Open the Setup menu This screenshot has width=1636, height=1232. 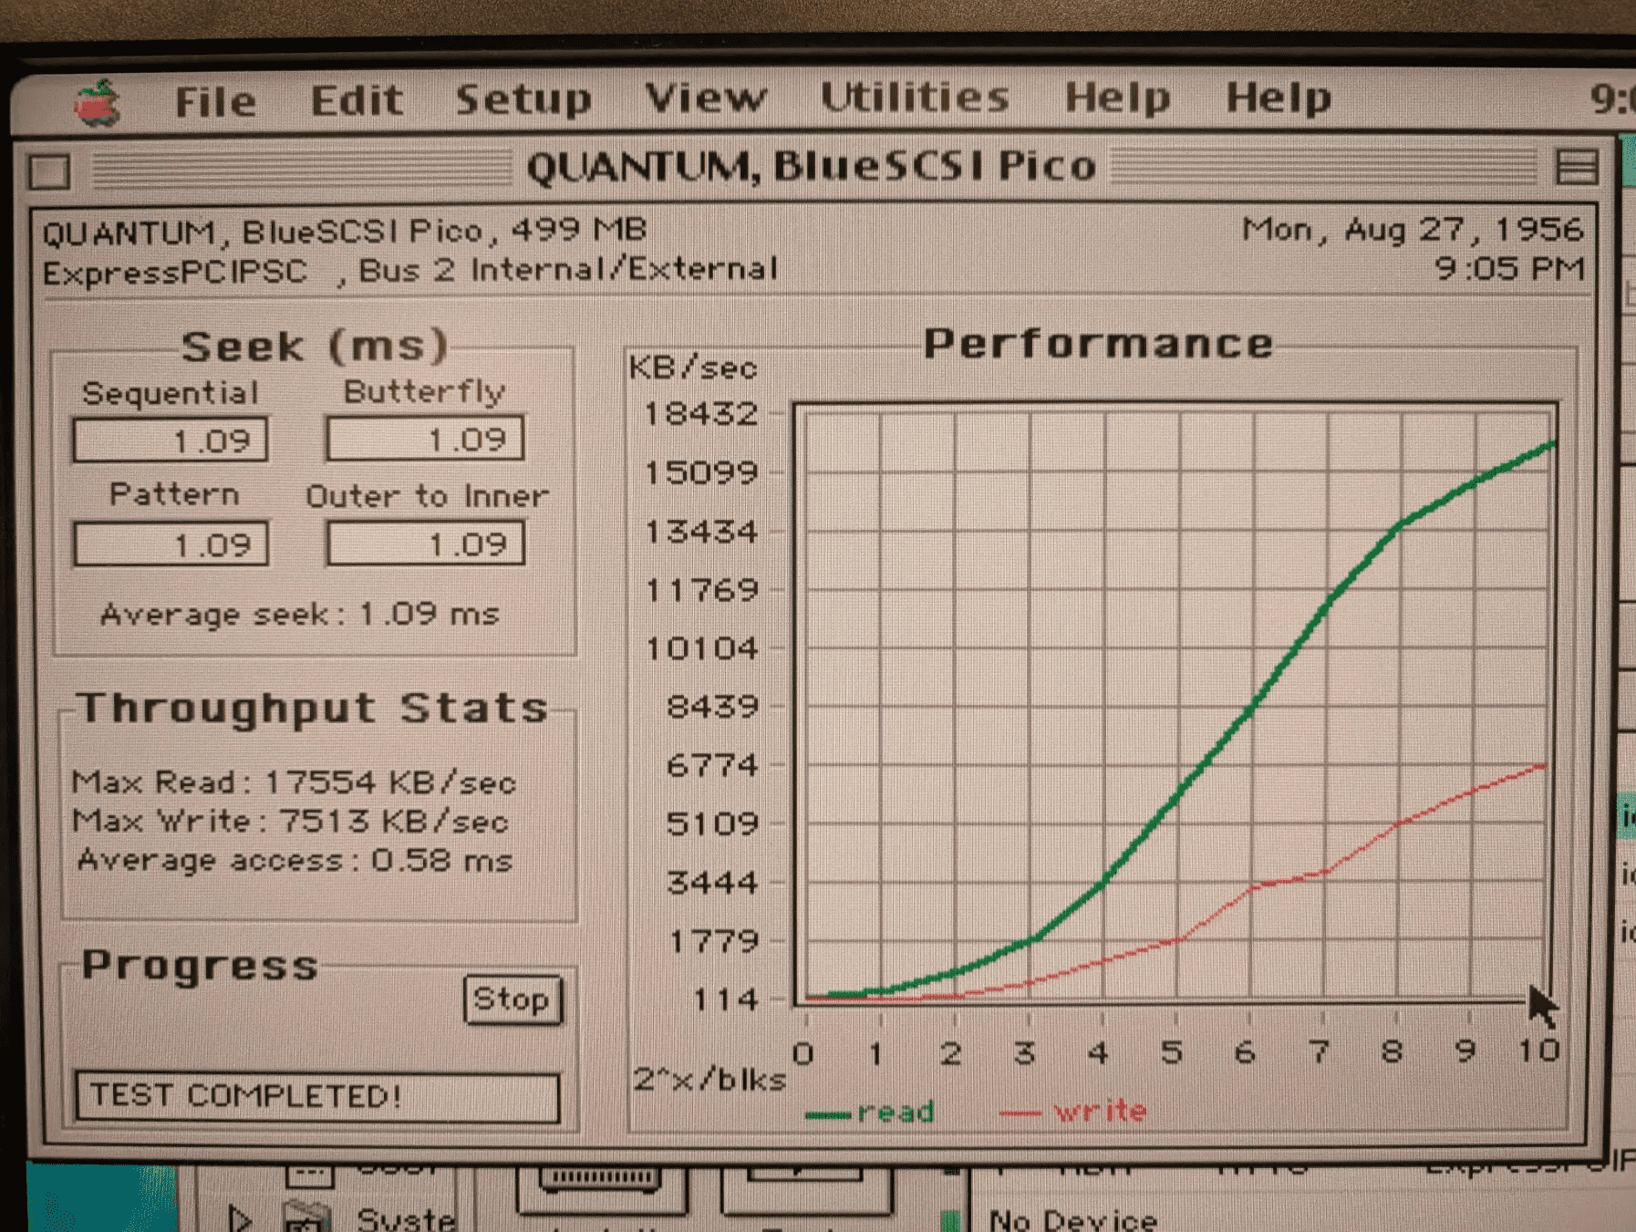(x=523, y=99)
